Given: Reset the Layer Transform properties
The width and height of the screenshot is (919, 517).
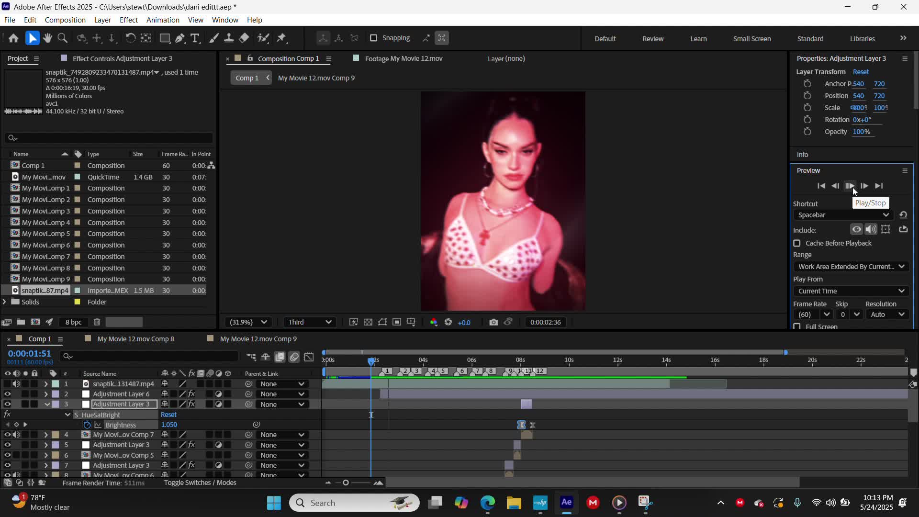Looking at the screenshot, I should click(861, 71).
